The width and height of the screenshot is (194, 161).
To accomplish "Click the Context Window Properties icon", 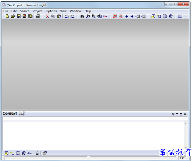I will coord(45,153).
